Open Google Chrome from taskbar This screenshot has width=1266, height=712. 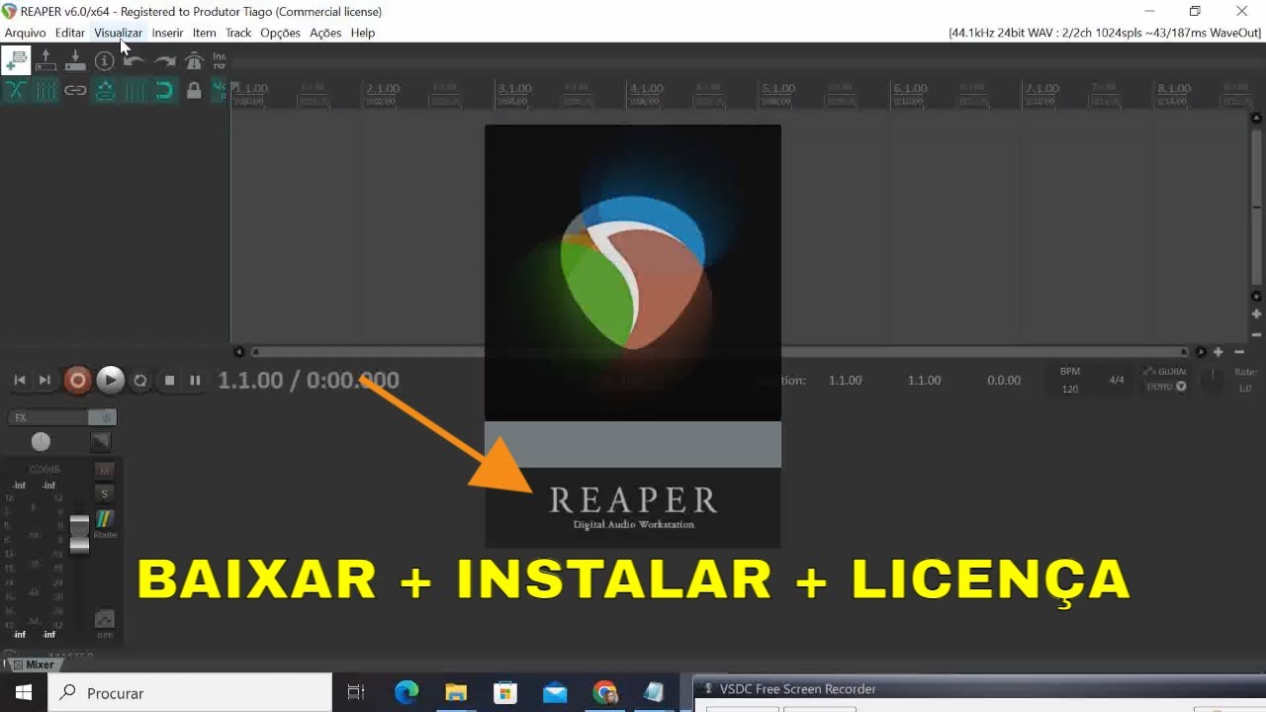click(x=604, y=693)
